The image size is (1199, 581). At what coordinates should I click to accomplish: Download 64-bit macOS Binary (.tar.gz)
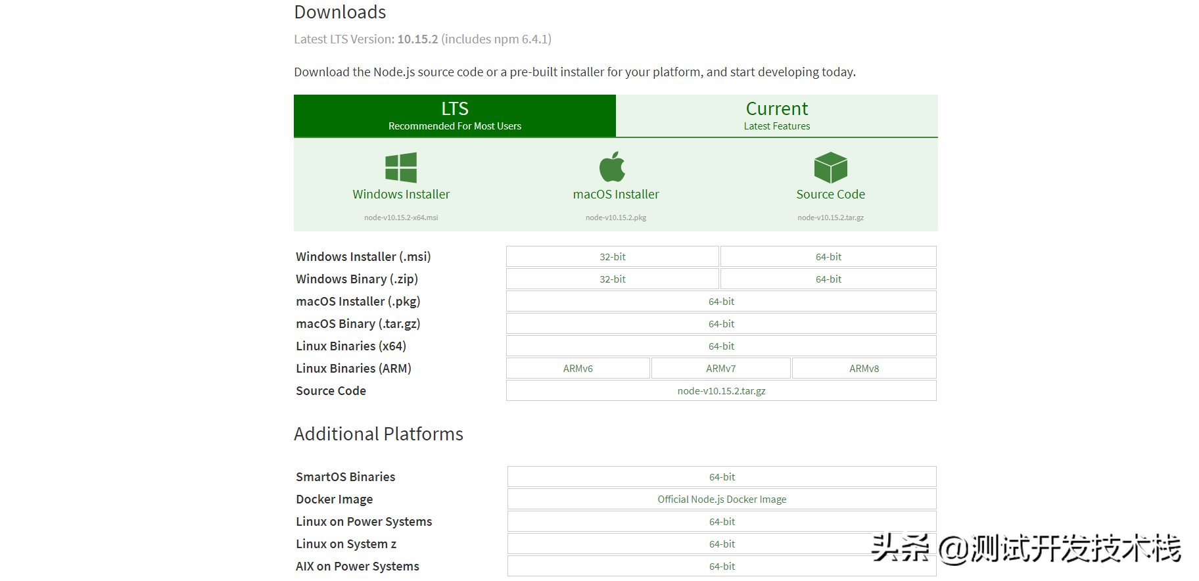pos(721,323)
